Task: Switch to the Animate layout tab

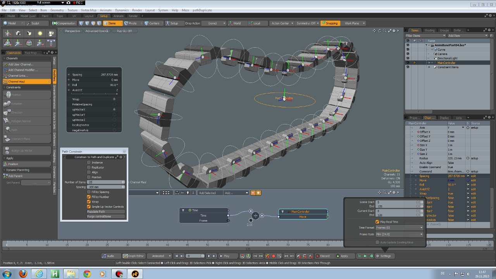Action: click(119, 16)
